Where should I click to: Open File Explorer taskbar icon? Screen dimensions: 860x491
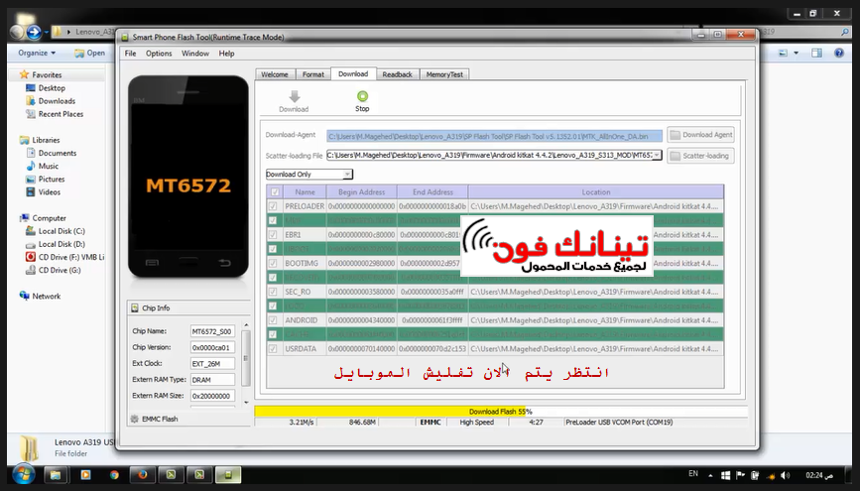click(56, 475)
